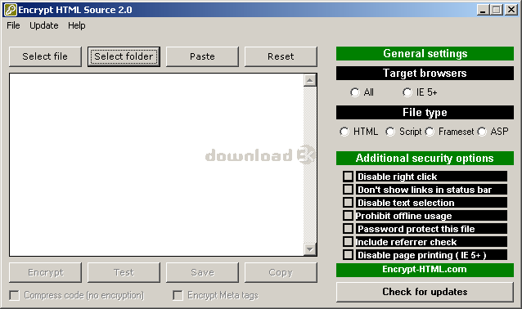Choose ASP file type
This screenshot has height=309, width=522.
click(481, 132)
